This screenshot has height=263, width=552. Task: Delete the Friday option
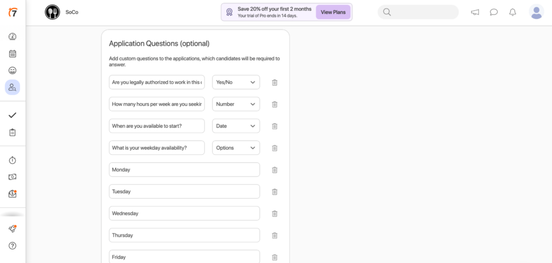(x=274, y=257)
